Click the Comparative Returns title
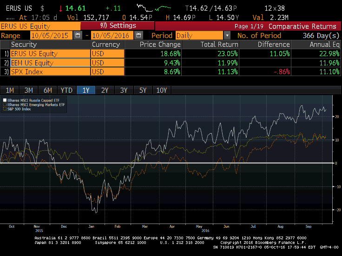Viewport: 342px width, 256px height. point(303,26)
